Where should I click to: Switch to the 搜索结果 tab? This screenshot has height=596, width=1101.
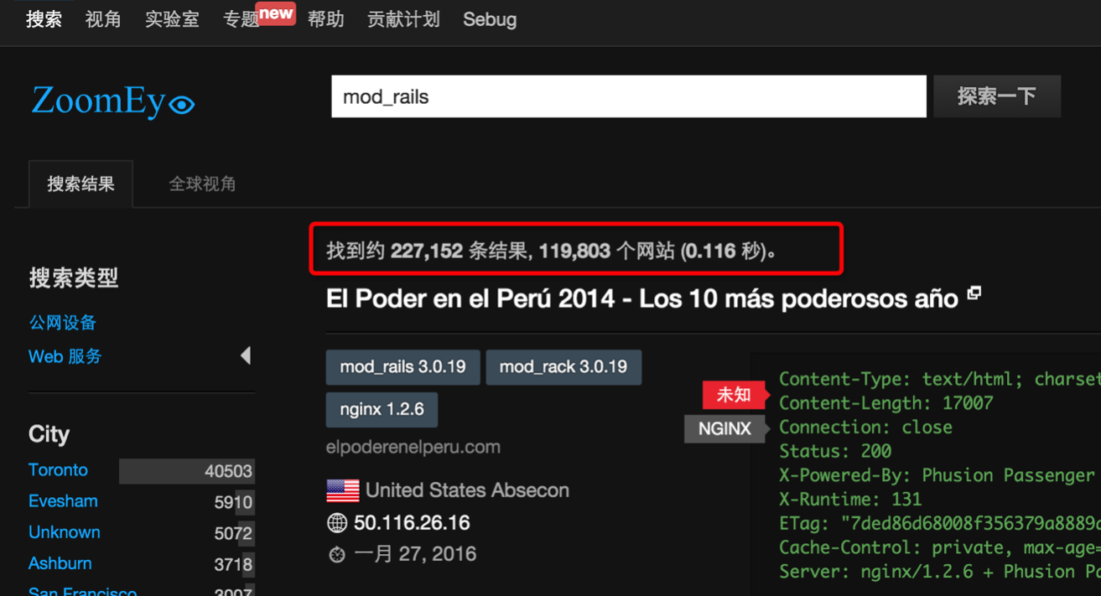click(x=80, y=184)
